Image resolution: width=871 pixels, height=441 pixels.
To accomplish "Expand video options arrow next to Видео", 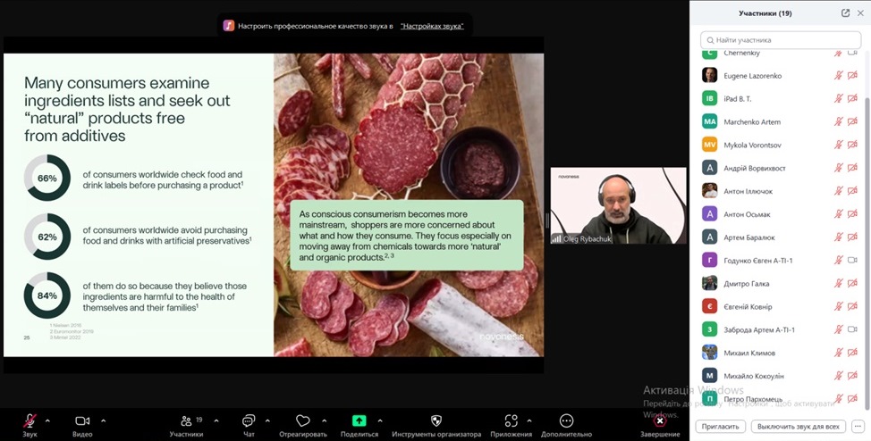I will click(x=103, y=420).
